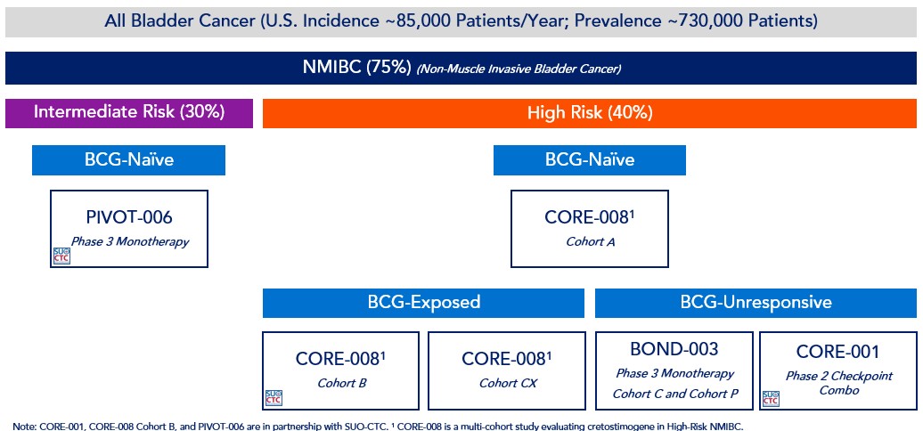Open the CORE-008 Cohort CX box
The image size is (923, 431).
tap(507, 370)
